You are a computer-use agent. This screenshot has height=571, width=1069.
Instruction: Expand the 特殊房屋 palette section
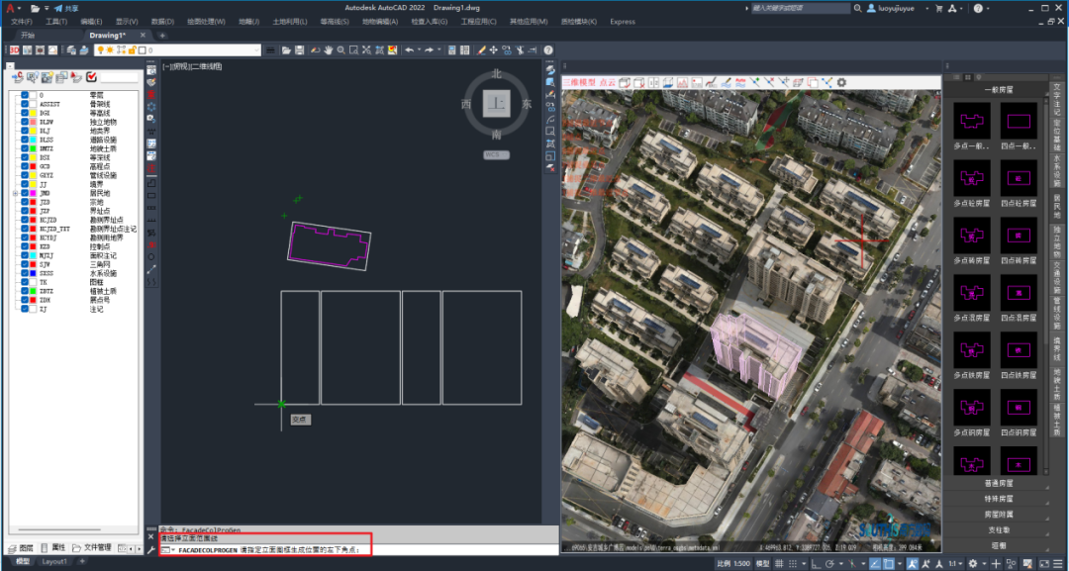[x=998, y=499]
